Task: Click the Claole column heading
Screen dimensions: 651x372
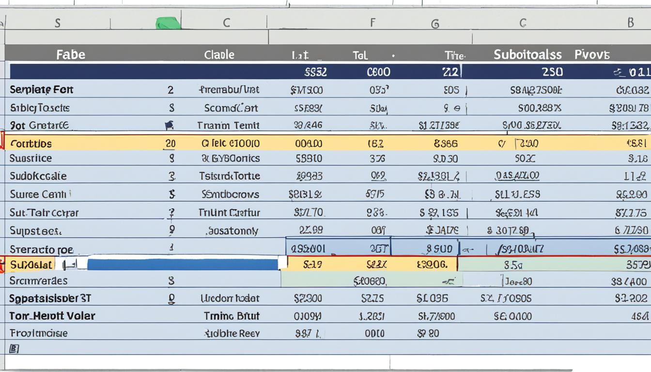Action: coord(219,54)
